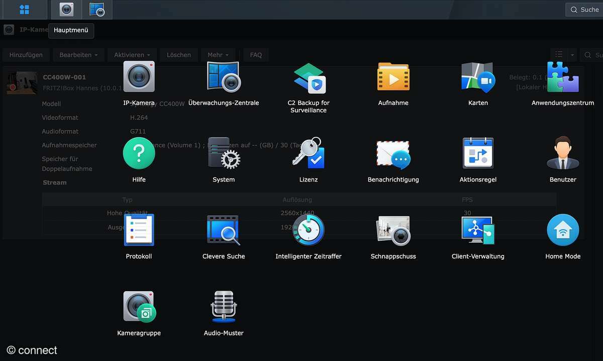This screenshot has height=361, width=603.
Task: Open Clevere Suche app
Action: pos(224,231)
